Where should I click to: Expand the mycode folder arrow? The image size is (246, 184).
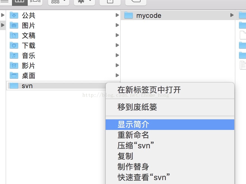point(232,15)
